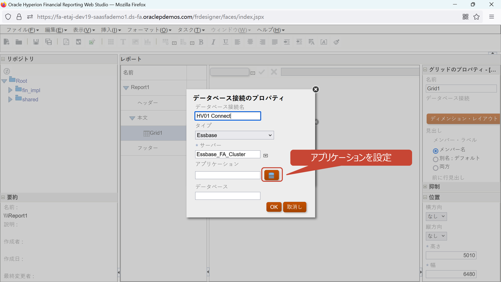This screenshot has height=282, width=501.
Task: Click the OK button in dialog
Action: 274,207
